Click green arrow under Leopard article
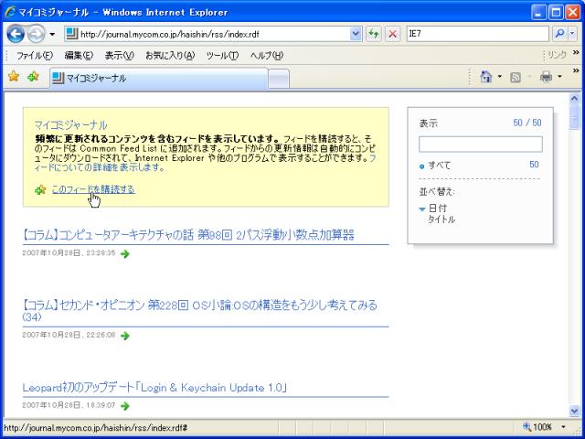Viewport: 585px width, 439px height. pos(125,405)
